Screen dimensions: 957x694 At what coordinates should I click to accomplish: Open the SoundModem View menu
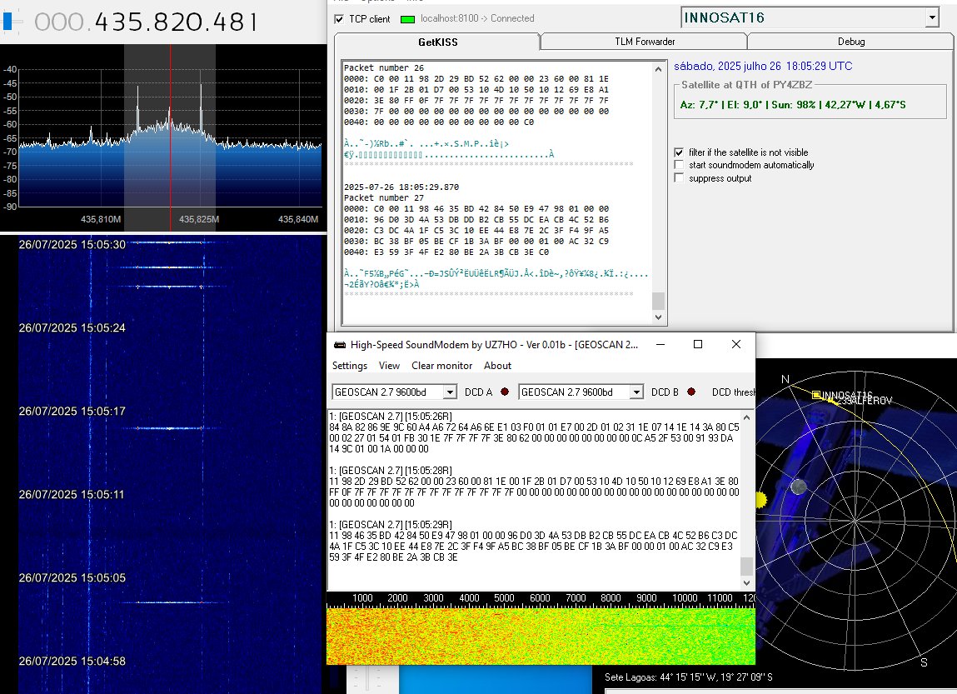pos(389,366)
